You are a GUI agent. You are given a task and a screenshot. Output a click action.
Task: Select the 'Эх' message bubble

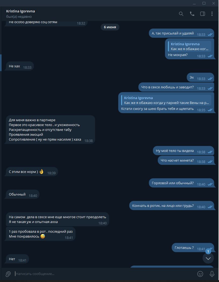[x=200, y=77]
